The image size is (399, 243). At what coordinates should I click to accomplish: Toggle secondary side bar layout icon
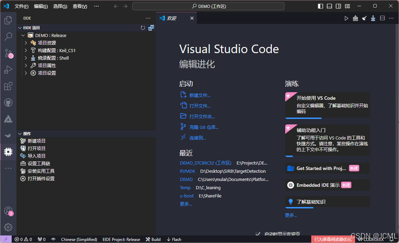click(338, 6)
